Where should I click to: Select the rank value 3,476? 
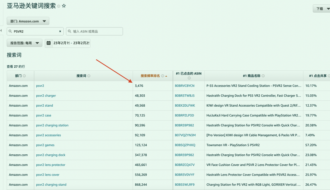pyautogui.click(x=139, y=86)
